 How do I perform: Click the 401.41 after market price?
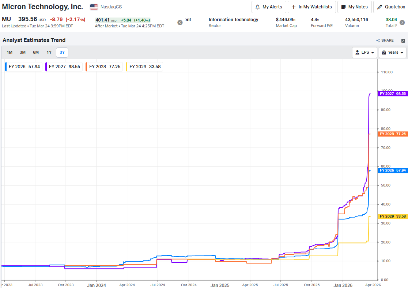[102, 20]
